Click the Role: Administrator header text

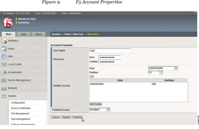(71, 13)
